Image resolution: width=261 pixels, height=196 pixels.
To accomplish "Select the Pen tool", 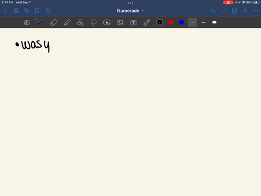I will [40, 22].
